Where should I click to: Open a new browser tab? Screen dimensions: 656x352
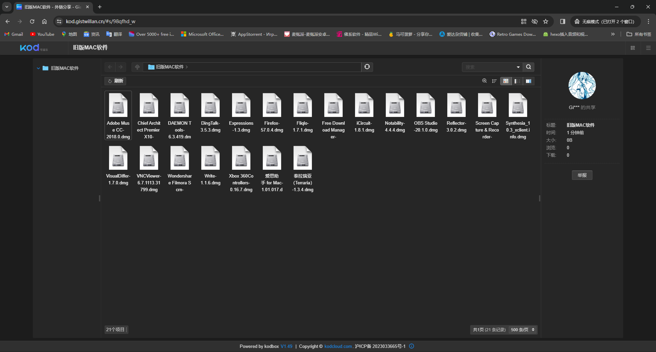coord(100,7)
